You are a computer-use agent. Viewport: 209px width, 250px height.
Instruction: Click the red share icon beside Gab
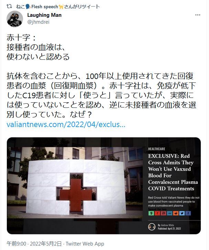157,213
